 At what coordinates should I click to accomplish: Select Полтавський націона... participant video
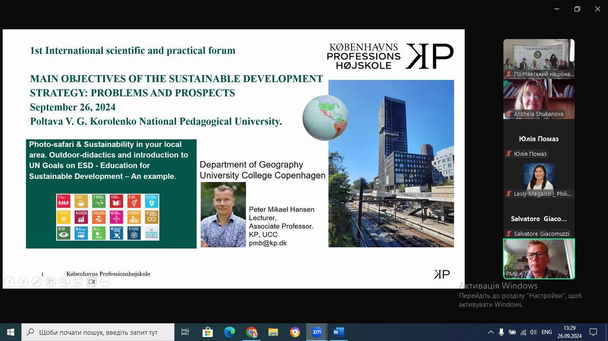point(539,59)
